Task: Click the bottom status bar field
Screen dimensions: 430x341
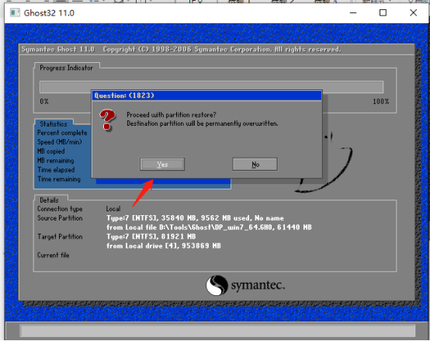Action: point(218,331)
